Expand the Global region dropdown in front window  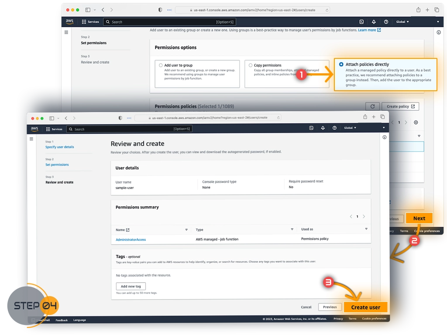pyautogui.click(x=350, y=128)
